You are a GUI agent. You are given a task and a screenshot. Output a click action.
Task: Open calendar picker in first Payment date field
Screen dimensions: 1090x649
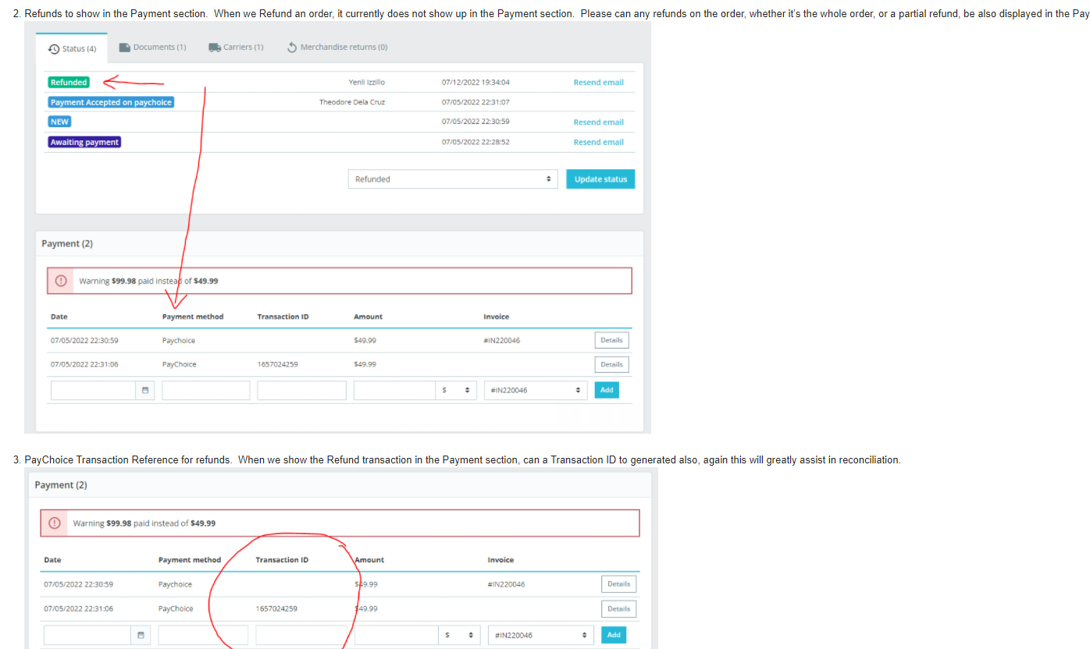point(145,390)
